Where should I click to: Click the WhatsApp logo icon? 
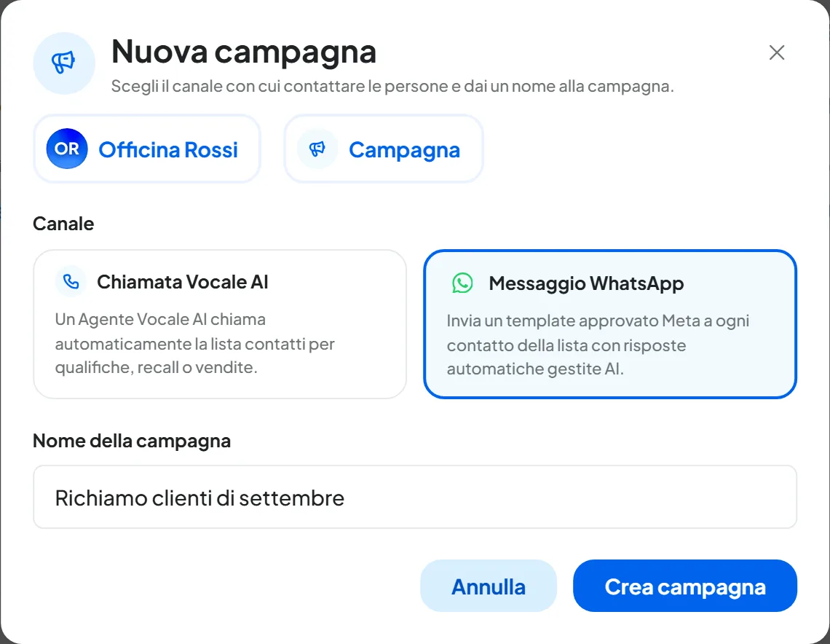pos(462,283)
